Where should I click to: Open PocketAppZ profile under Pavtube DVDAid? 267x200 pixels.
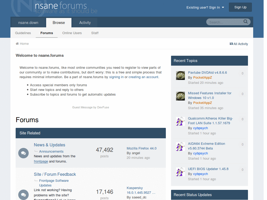[202, 78]
